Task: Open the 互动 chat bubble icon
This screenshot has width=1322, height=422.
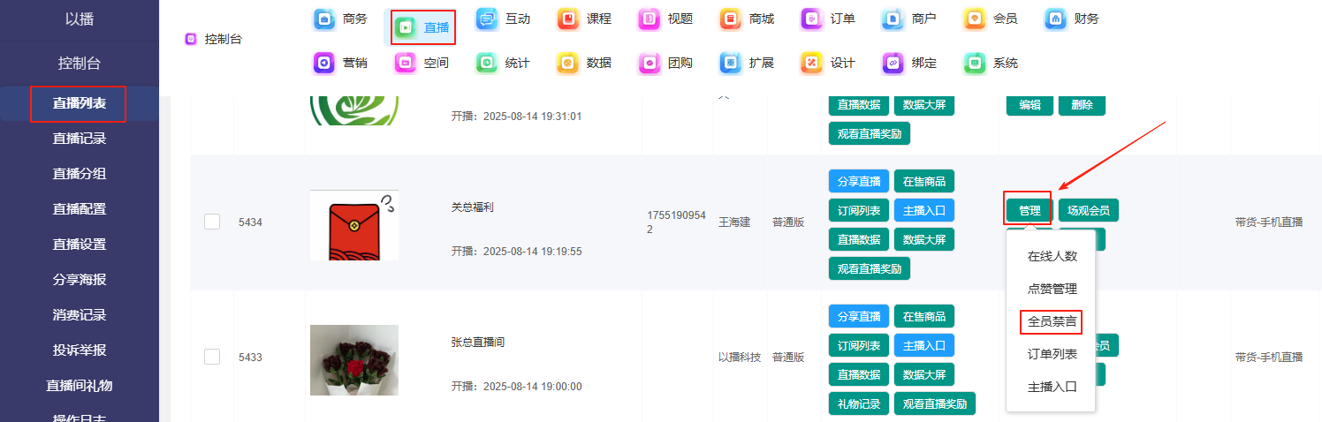Action: [487, 19]
